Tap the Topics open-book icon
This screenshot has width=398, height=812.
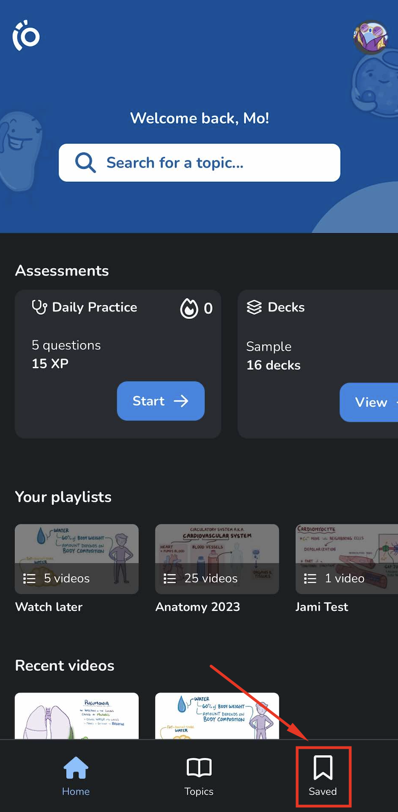coord(199,768)
